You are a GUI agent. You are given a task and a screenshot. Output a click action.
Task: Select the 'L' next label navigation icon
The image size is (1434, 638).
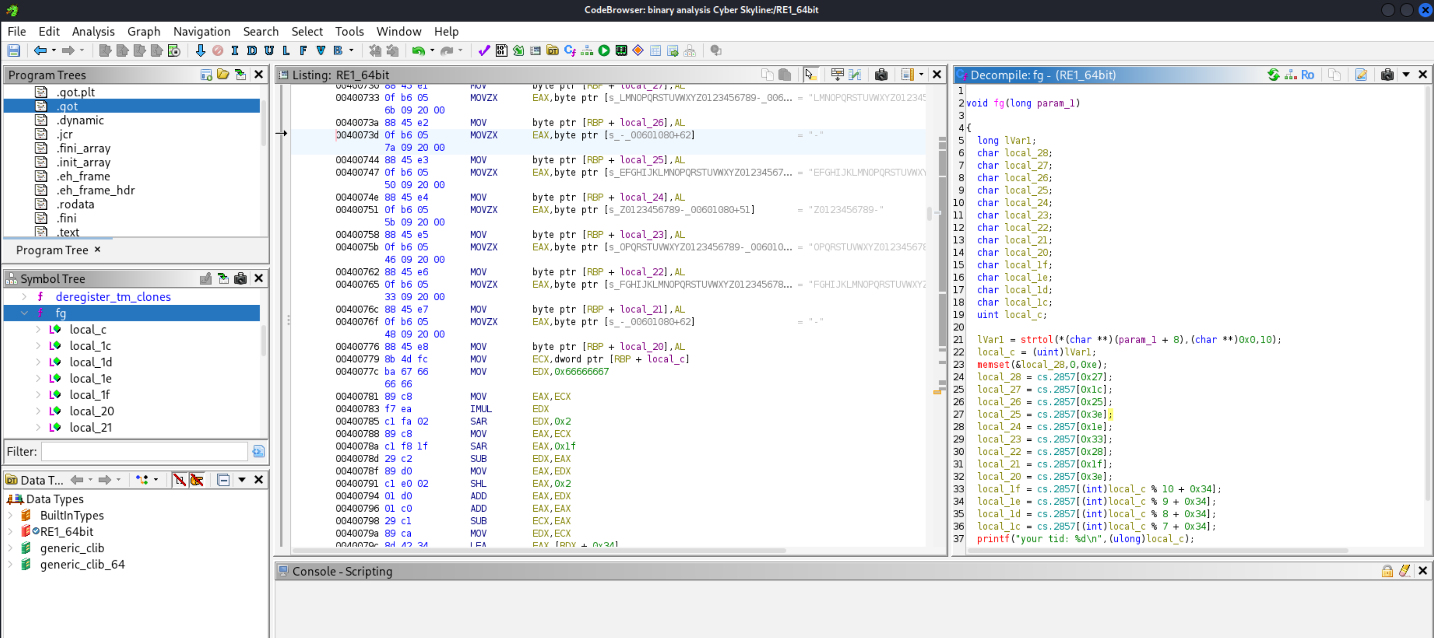pyautogui.click(x=286, y=50)
